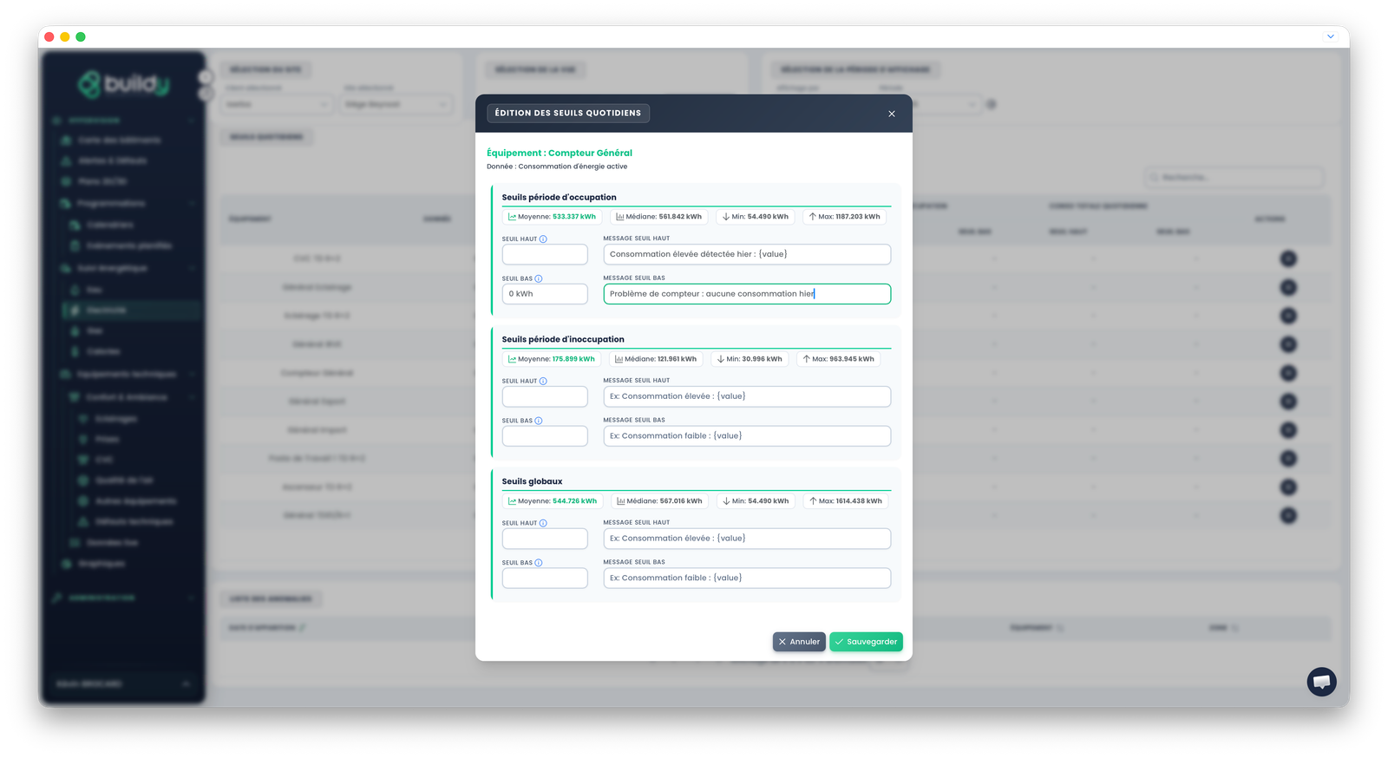Show info for Seuil haut in occupation section

tap(543, 239)
